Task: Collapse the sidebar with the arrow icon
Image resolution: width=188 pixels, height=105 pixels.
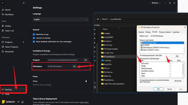Action: click(x=24, y=3)
